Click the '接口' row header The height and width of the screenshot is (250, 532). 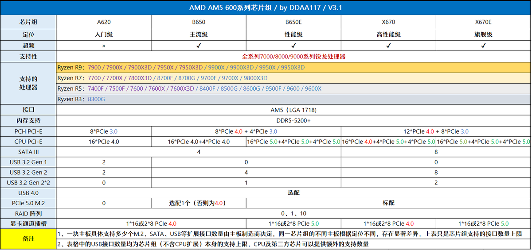pos(28,110)
